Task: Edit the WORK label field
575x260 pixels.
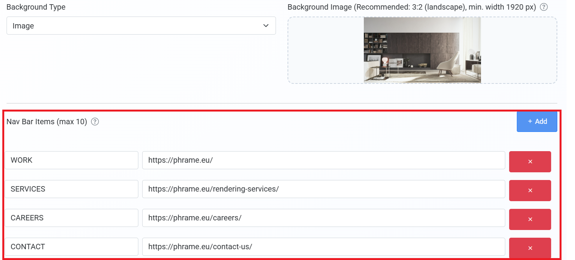Action: coord(71,160)
